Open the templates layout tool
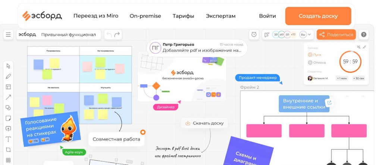Screen dimensions: 382x165 tap(8, 87)
